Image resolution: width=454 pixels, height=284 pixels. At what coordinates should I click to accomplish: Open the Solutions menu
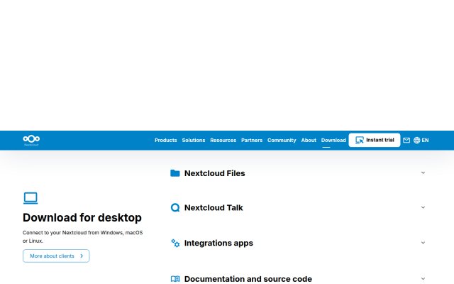click(x=194, y=141)
